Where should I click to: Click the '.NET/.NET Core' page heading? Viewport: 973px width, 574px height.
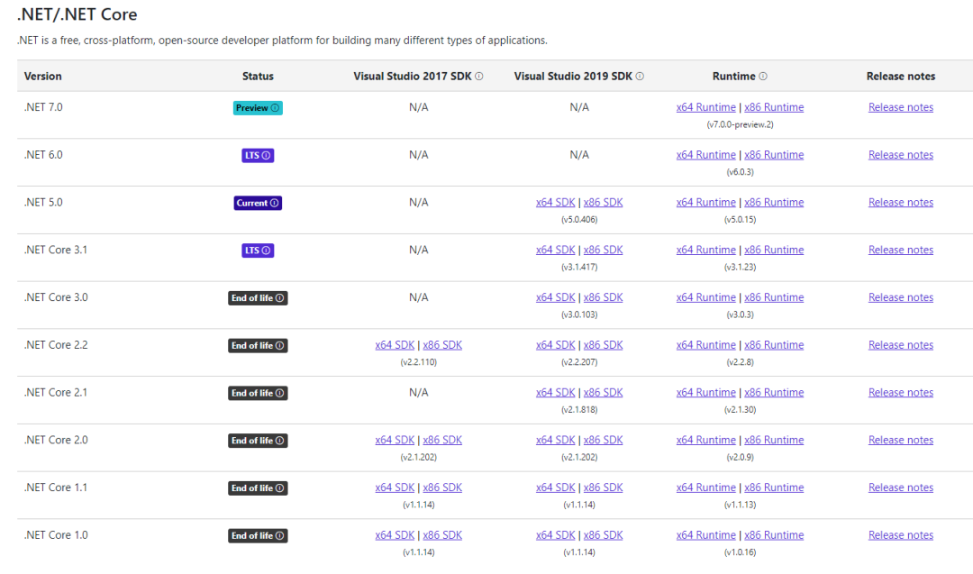(x=77, y=14)
